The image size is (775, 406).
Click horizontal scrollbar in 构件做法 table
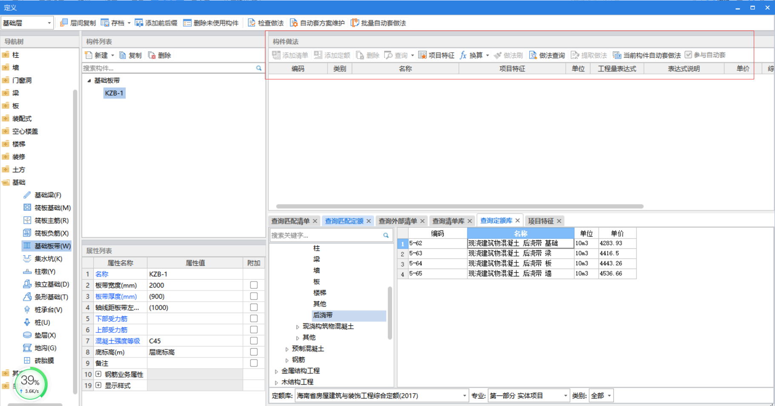(x=459, y=206)
